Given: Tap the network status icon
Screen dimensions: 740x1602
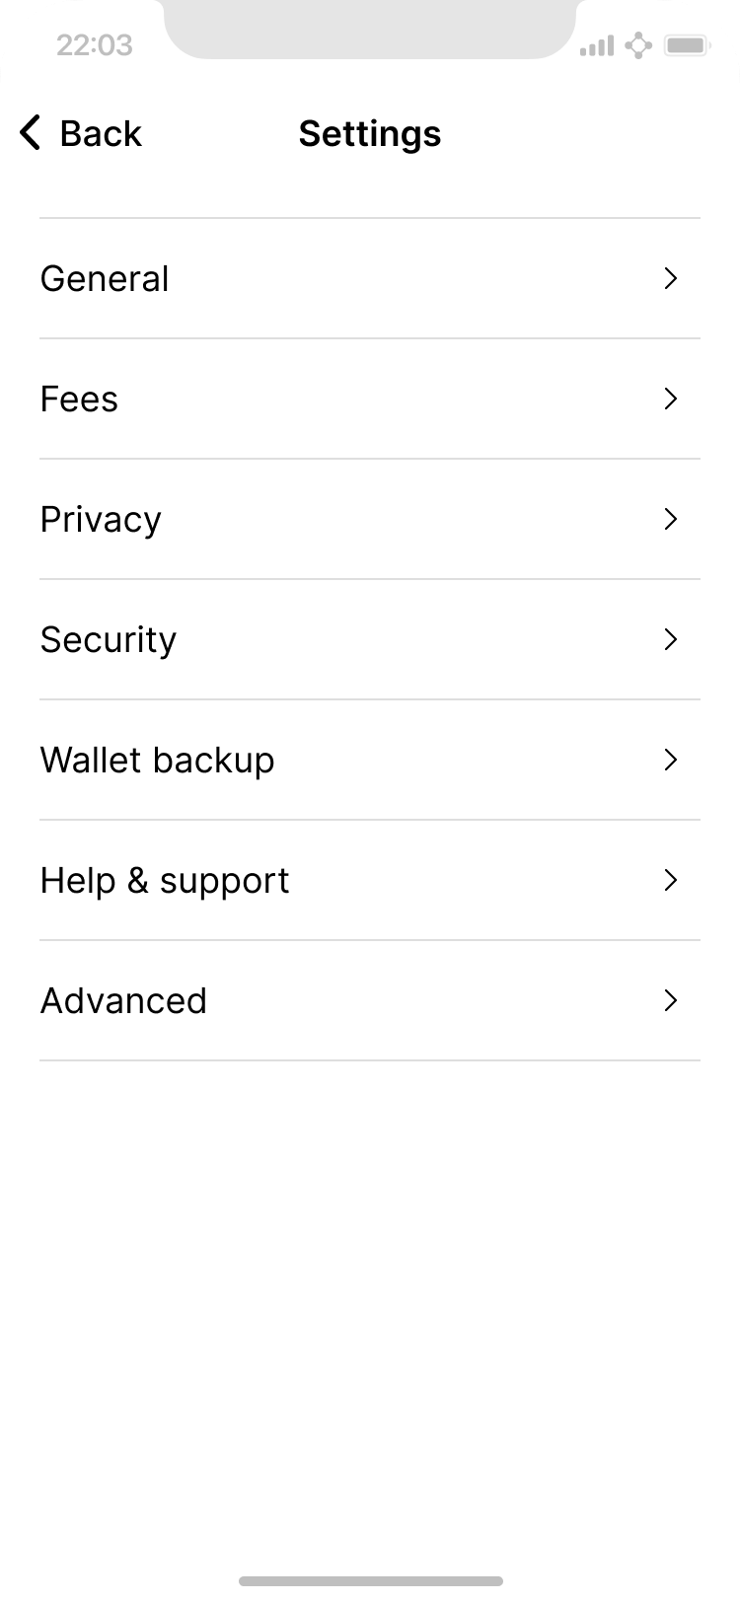Looking at the screenshot, I should tap(638, 45).
